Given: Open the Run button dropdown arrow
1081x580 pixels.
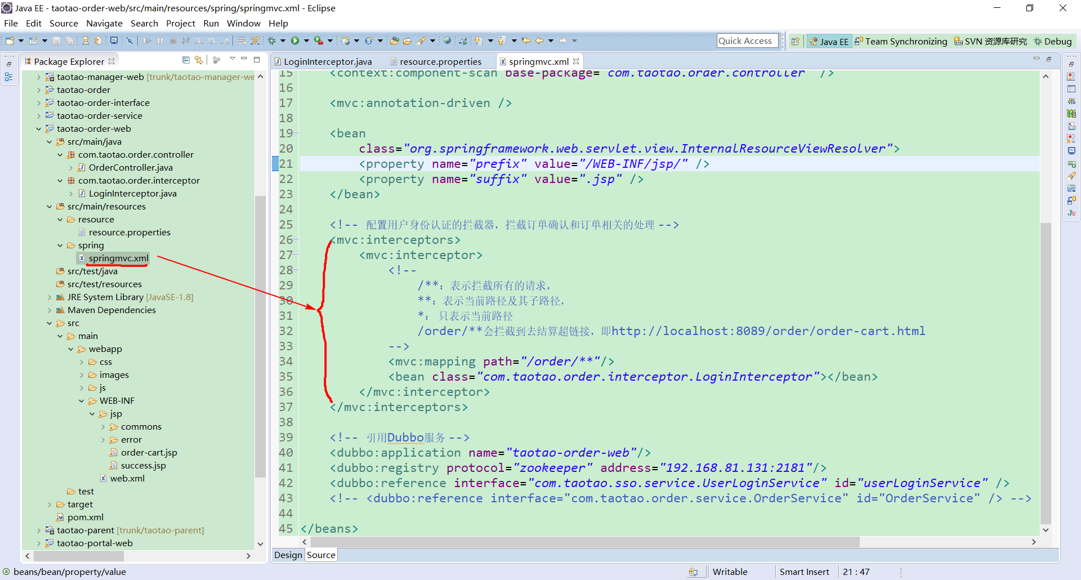Looking at the screenshot, I should (306, 41).
